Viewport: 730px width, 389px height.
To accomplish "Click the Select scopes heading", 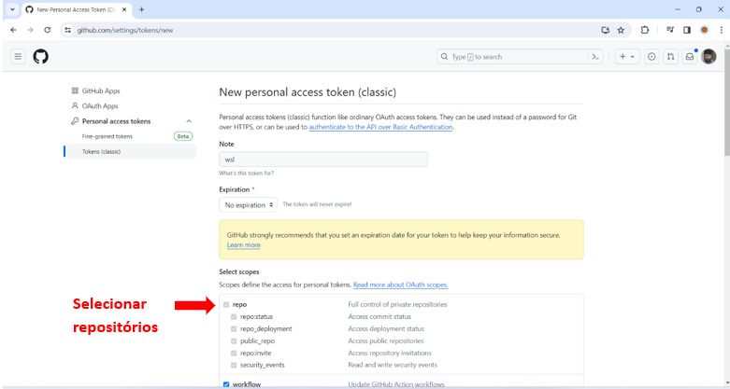I will point(239,271).
